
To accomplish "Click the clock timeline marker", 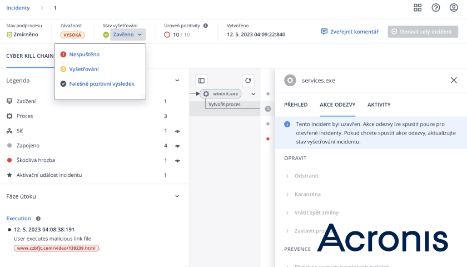I will (x=268, y=109).
